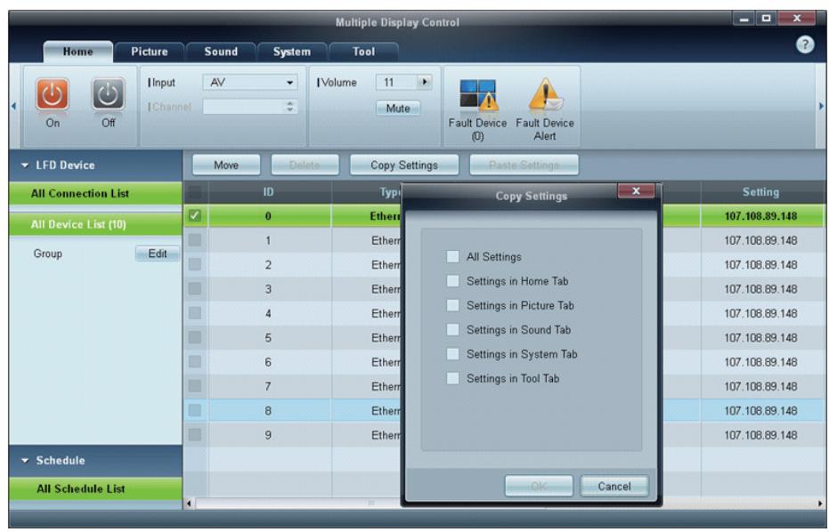Check the device with ID 8

(x=195, y=410)
